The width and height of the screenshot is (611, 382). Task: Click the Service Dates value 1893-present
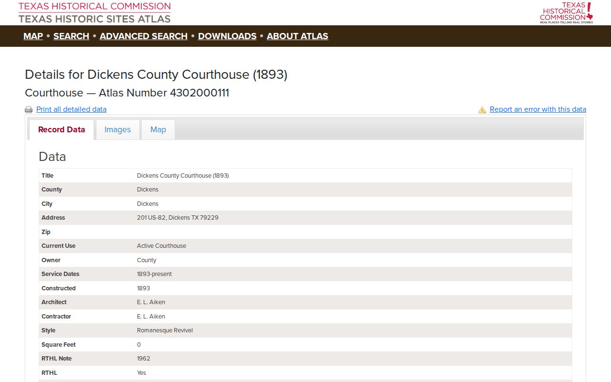click(x=154, y=274)
